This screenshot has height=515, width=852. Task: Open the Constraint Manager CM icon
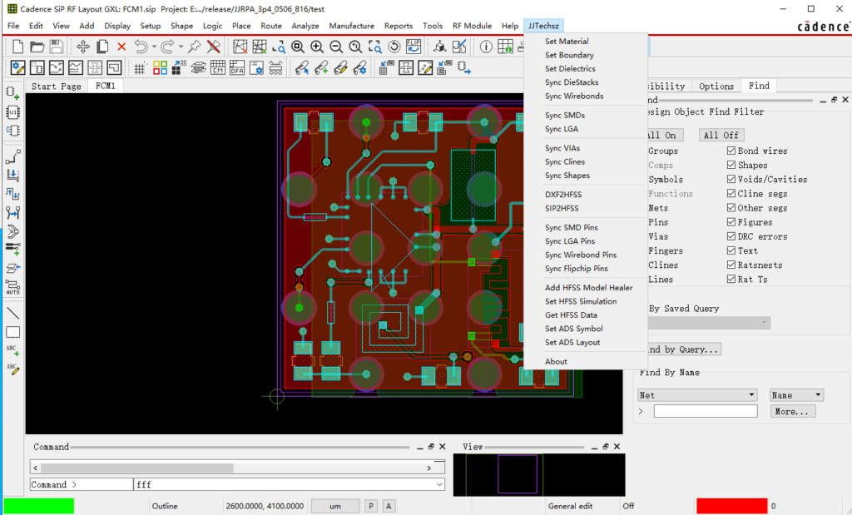coord(218,68)
